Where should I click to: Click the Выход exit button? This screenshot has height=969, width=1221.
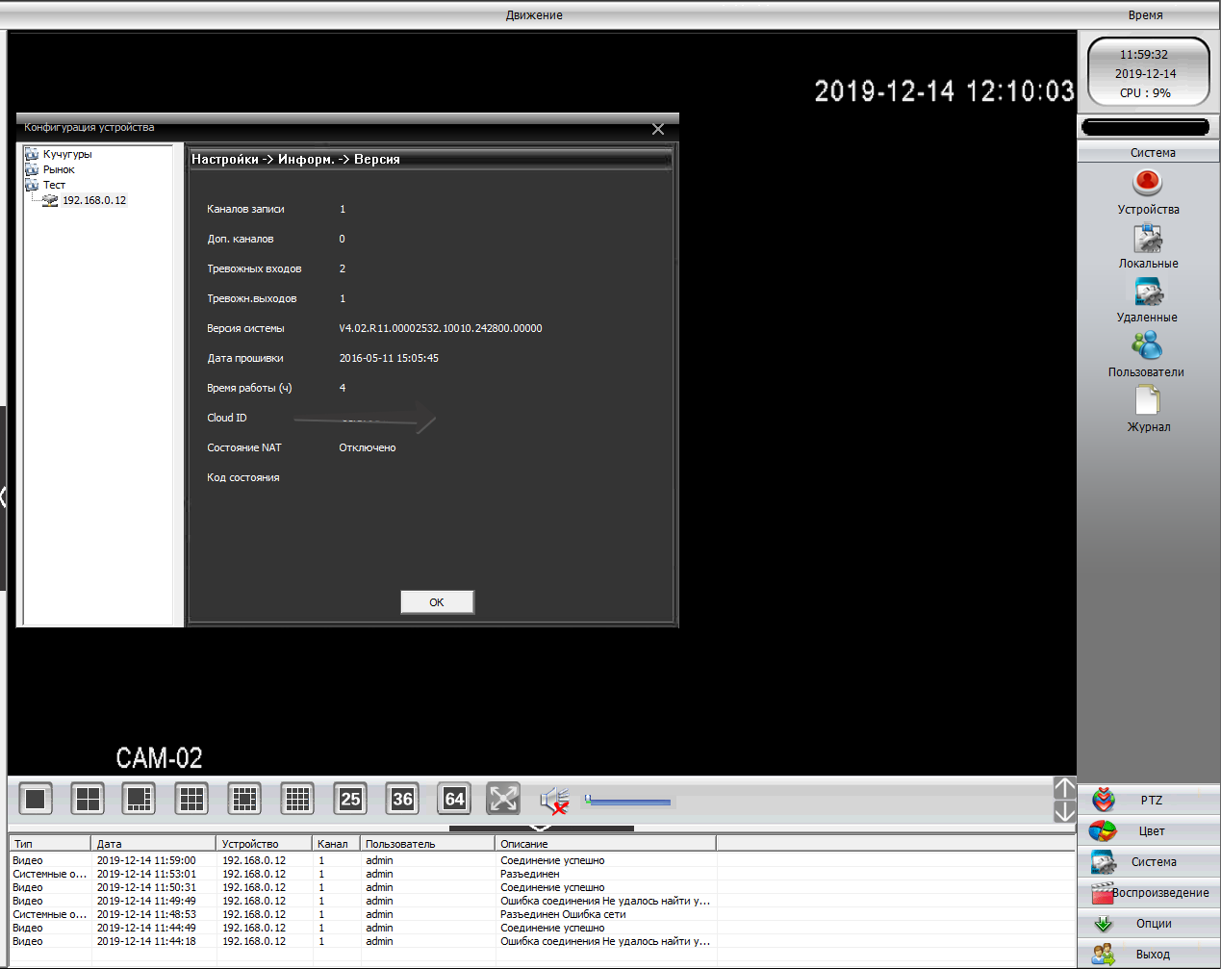click(x=1151, y=954)
